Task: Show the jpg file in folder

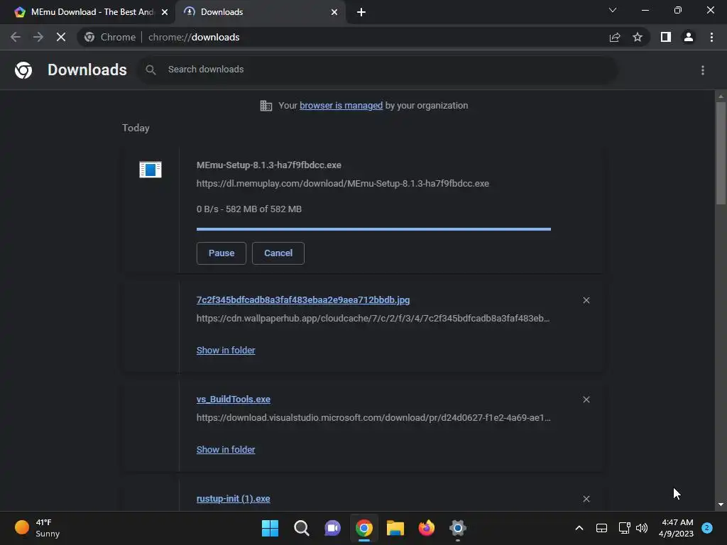Action: click(226, 351)
